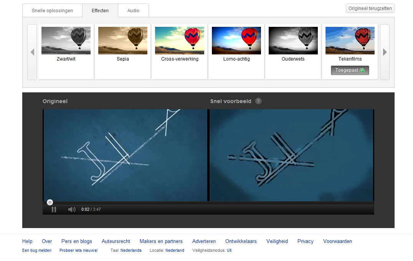Viewport: 413px width, 261px height.
Task: Open the Pers en blogs link
Action: tap(77, 241)
